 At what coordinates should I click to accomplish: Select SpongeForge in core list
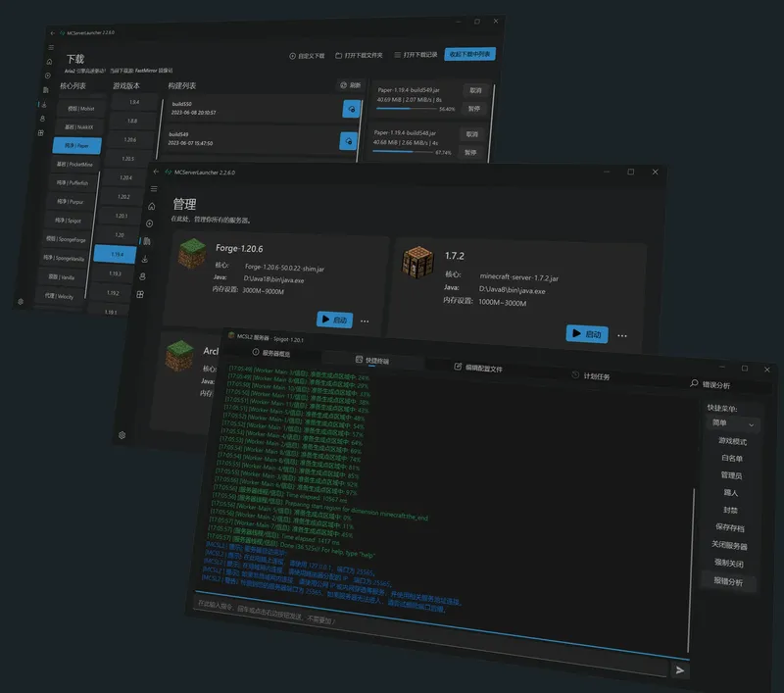[x=66, y=239]
